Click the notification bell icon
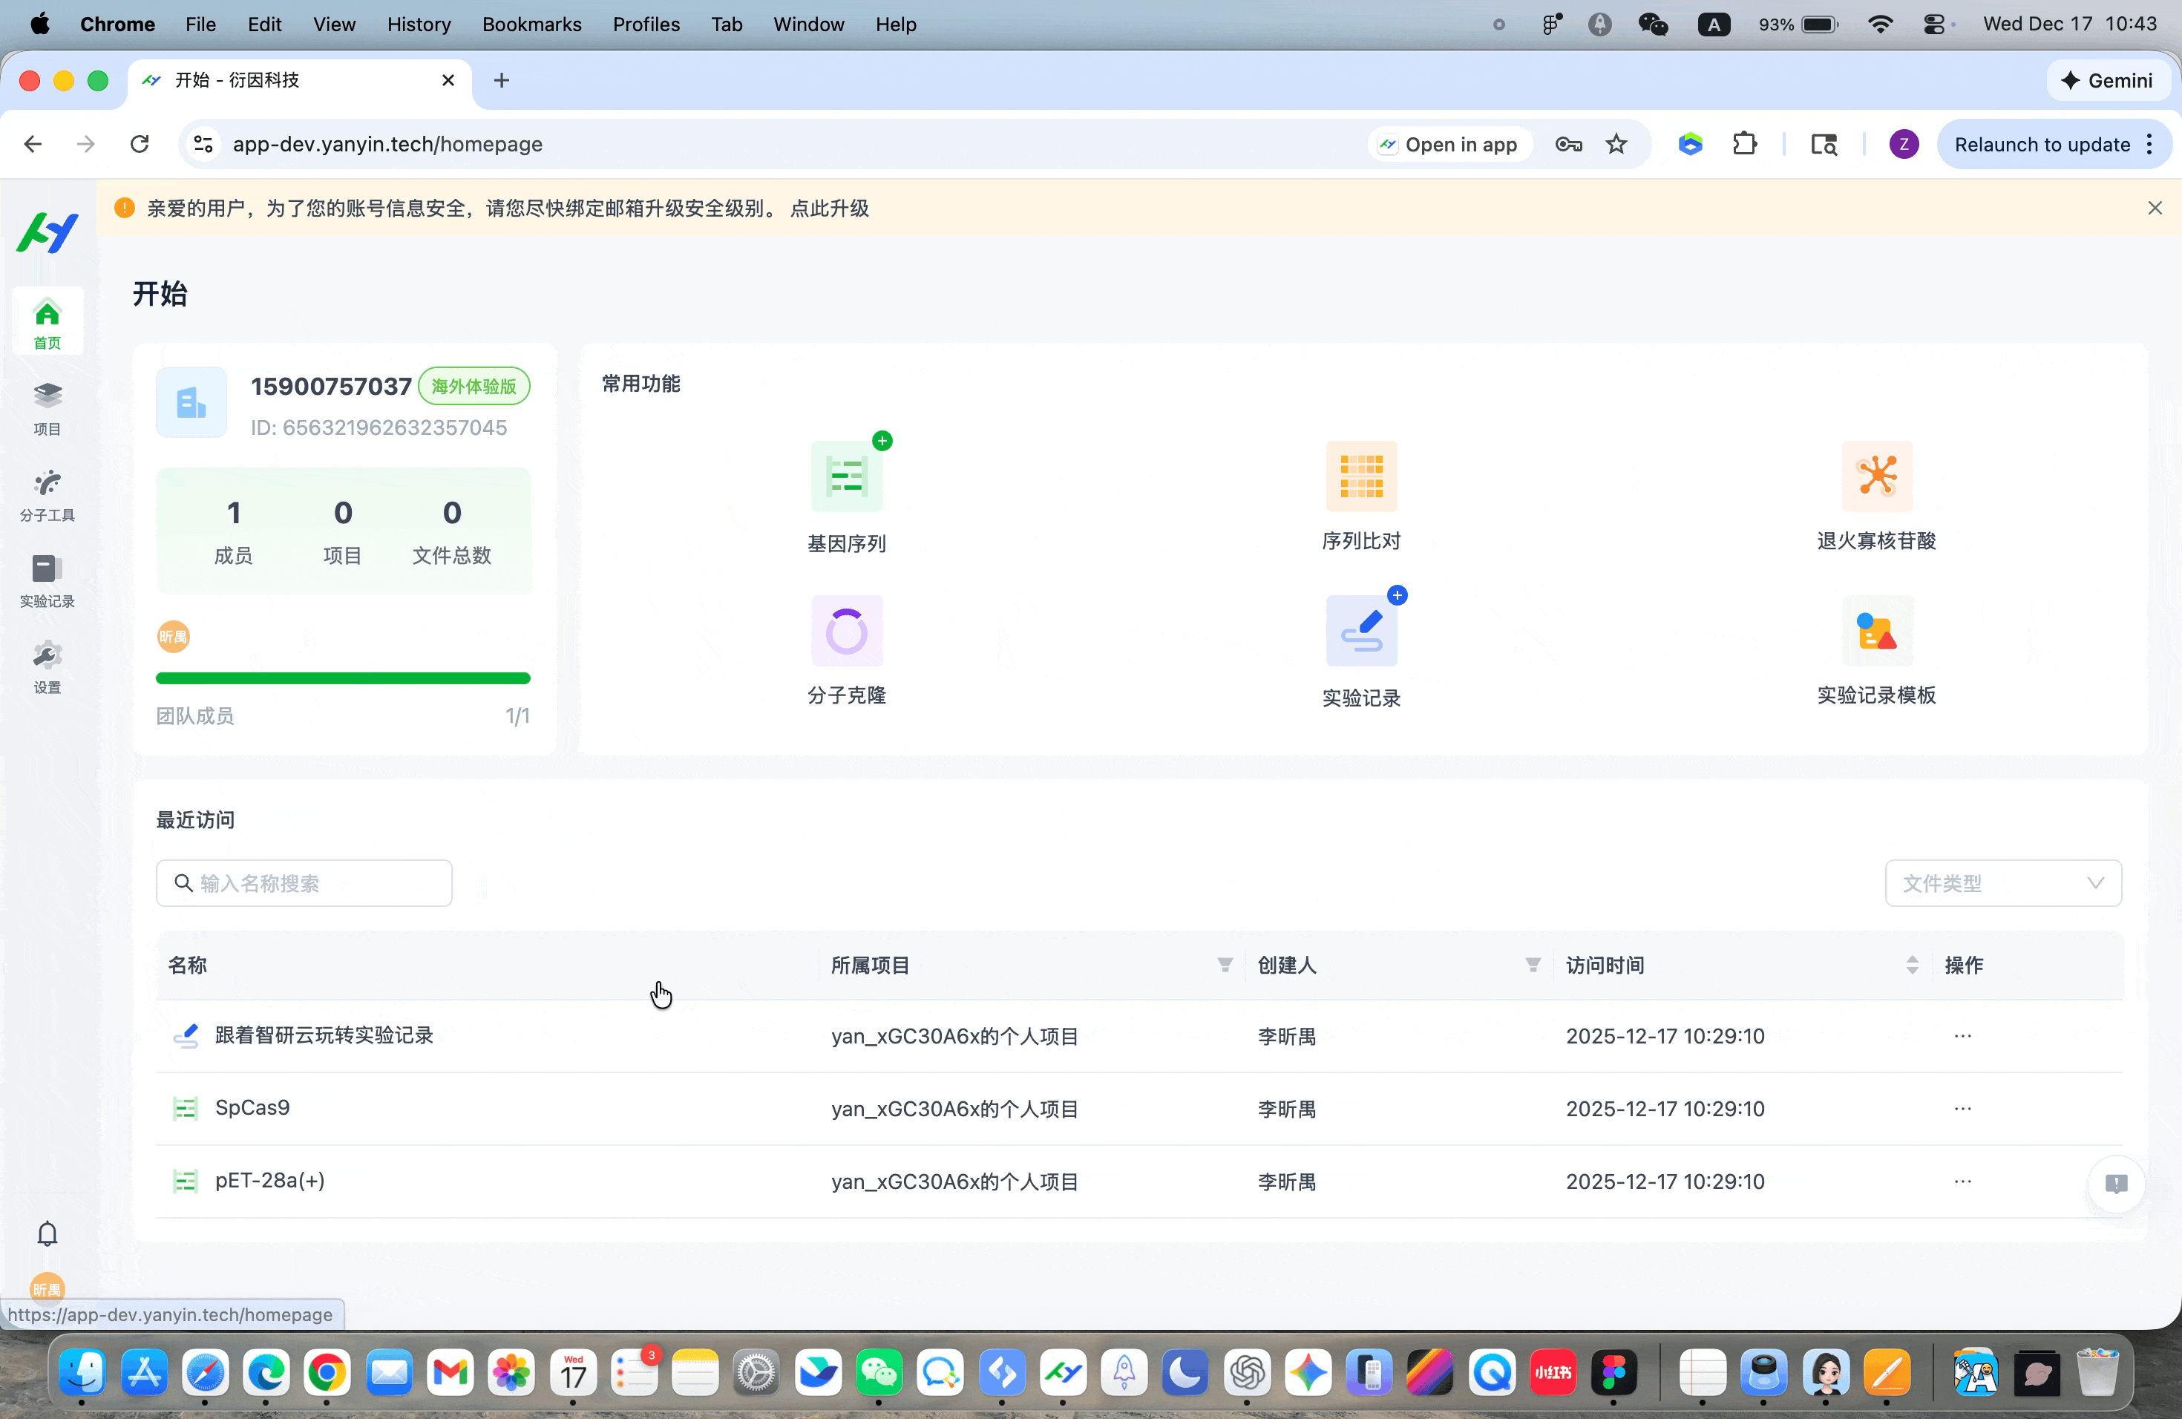The image size is (2182, 1419). pyautogui.click(x=47, y=1233)
